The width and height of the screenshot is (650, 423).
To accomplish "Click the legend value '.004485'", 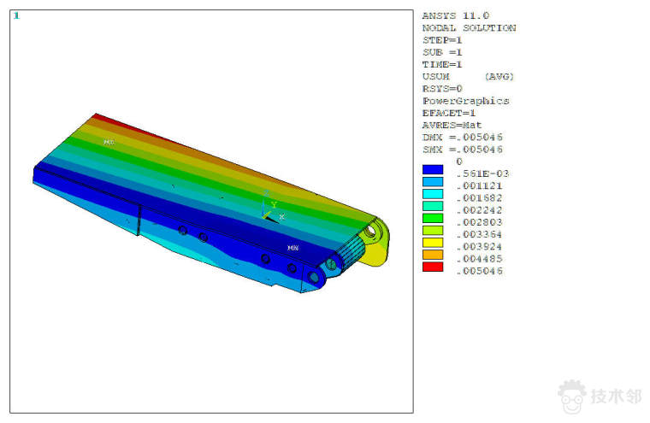I will [x=479, y=259].
